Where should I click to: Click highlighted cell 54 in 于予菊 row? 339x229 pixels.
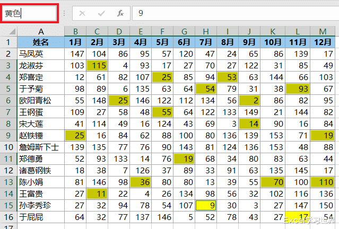[x=206, y=89]
